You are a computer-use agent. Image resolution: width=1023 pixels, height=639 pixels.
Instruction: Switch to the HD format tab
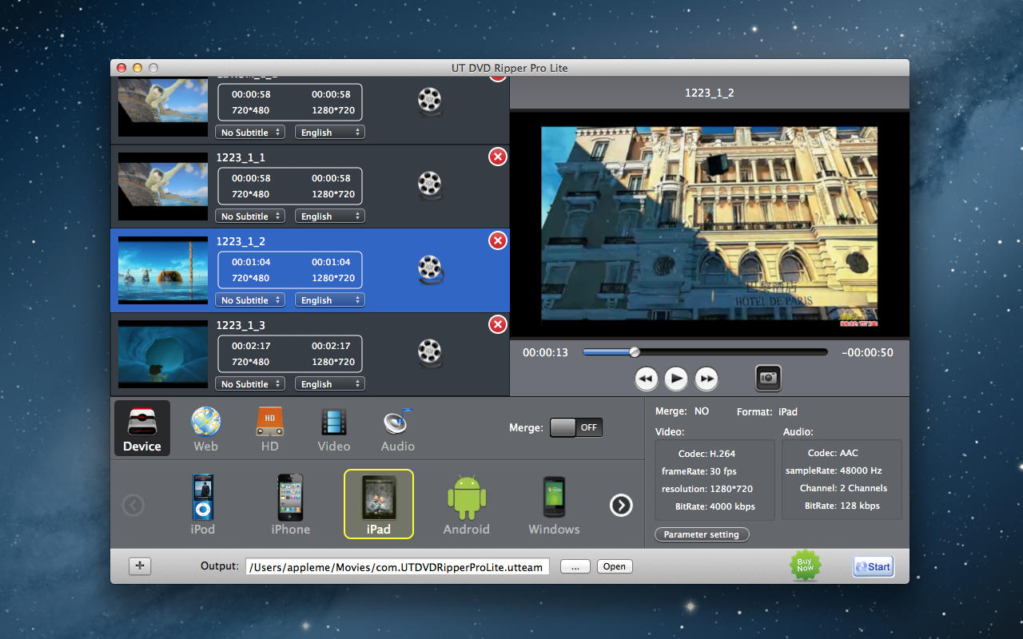[269, 429]
